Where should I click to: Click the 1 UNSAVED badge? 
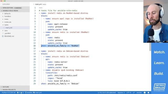(x=18, y=8)
